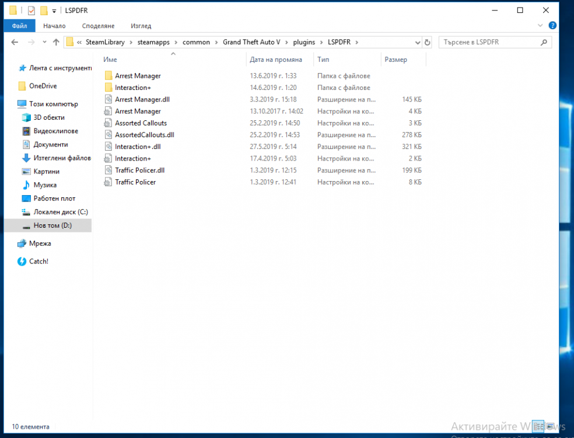Image resolution: width=574 pixels, height=438 pixels.
Task: Open Локален диск (C:) in sidebar
Action: (55, 212)
